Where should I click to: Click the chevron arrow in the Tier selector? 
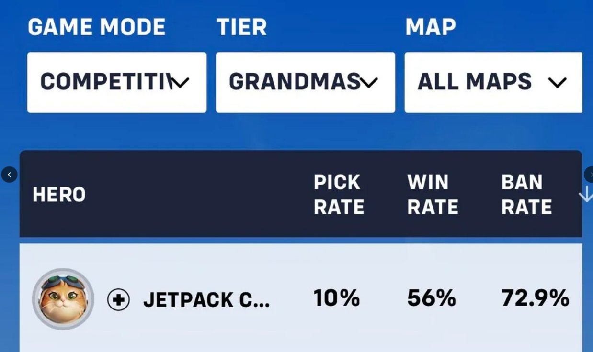click(x=369, y=83)
